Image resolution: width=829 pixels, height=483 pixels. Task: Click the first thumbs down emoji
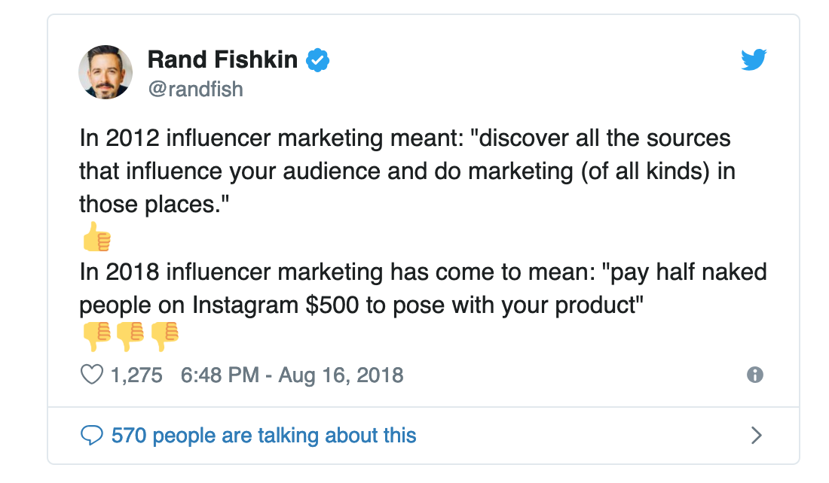tap(96, 336)
